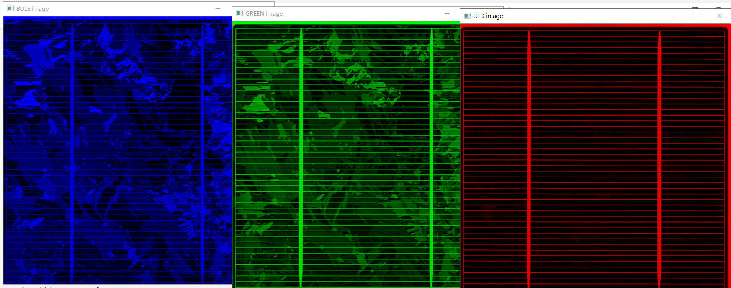This screenshot has width=731, height=288.
Task: Click the red channel image display
Action: pyautogui.click(x=595, y=156)
